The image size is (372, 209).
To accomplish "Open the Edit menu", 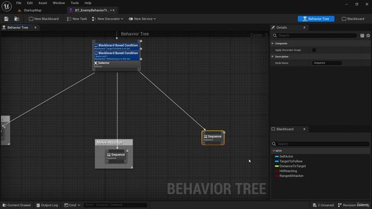I will [x=30, y=3].
